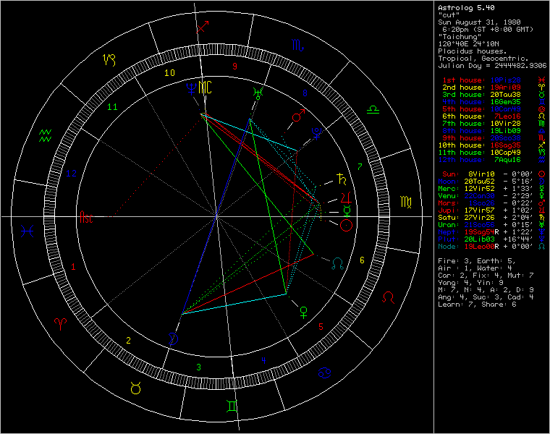
Task: Click the Aquarius sign on the outer ring
Action: [46, 136]
